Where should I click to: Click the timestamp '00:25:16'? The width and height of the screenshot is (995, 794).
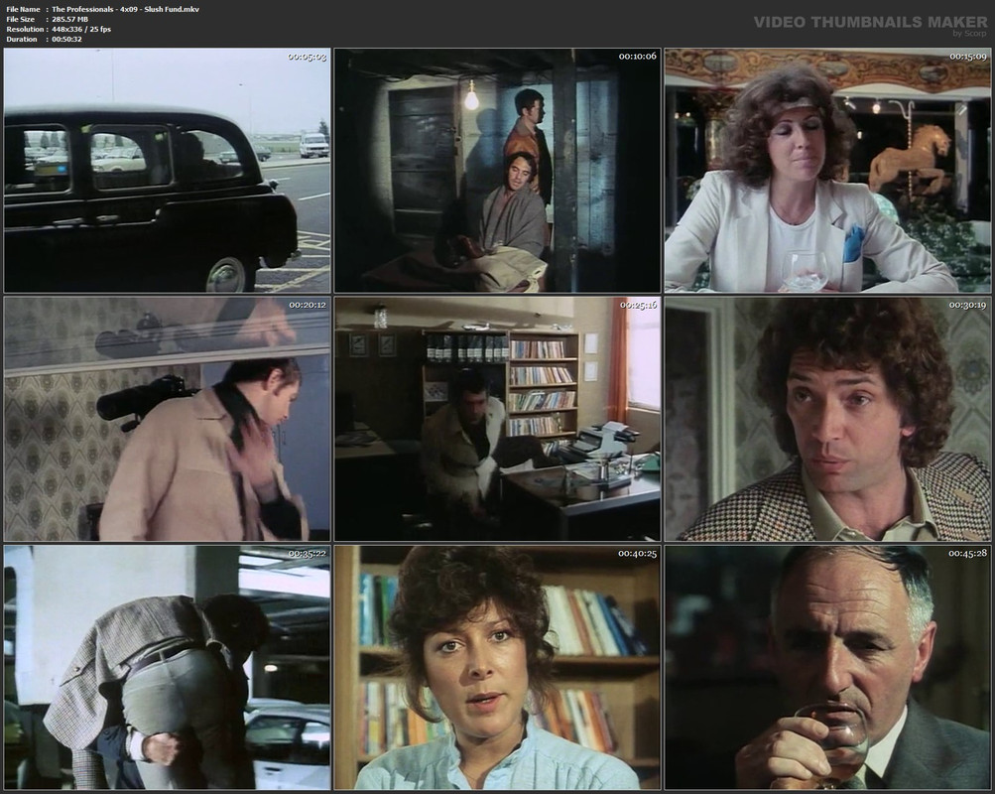pos(638,306)
